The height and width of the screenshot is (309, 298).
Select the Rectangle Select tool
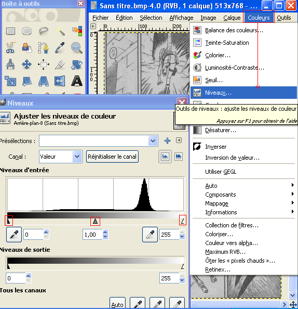click(x=10, y=31)
